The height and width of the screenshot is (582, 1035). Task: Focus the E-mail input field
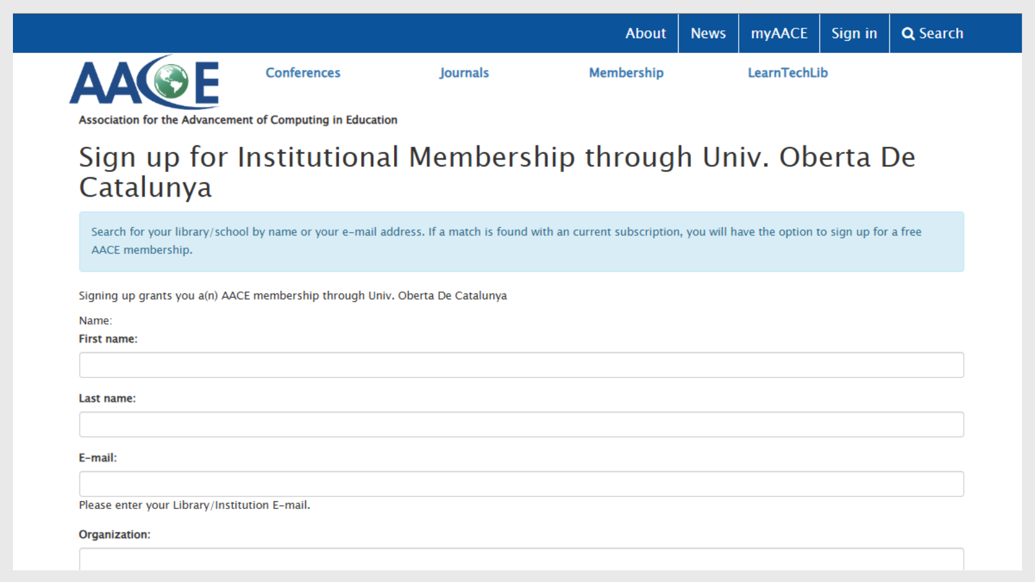pos(521,484)
